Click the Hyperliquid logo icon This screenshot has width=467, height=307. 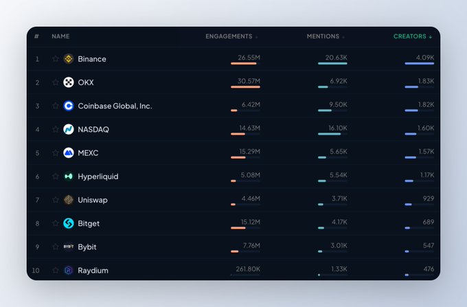click(x=69, y=177)
